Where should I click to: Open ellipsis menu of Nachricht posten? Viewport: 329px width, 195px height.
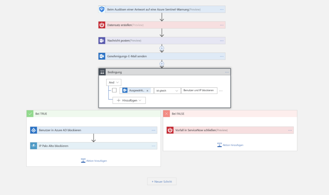tap(222, 40)
